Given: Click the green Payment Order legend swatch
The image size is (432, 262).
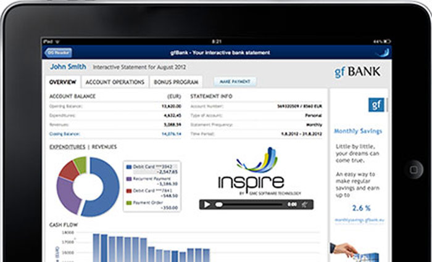Looking at the screenshot, I should pos(128,203).
